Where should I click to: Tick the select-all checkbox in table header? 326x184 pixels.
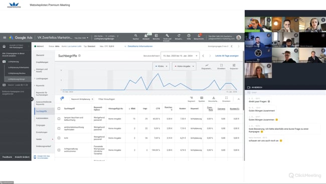pos(59,109)
